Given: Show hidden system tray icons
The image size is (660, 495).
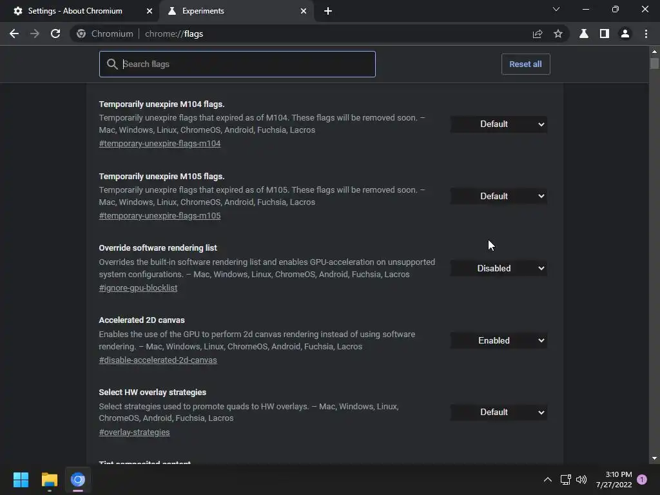Looking at the screenshot, I should click(x=548, y=480).
